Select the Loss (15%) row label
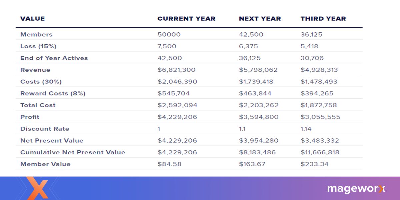This screenshot has width=400, height=200. 38,46
